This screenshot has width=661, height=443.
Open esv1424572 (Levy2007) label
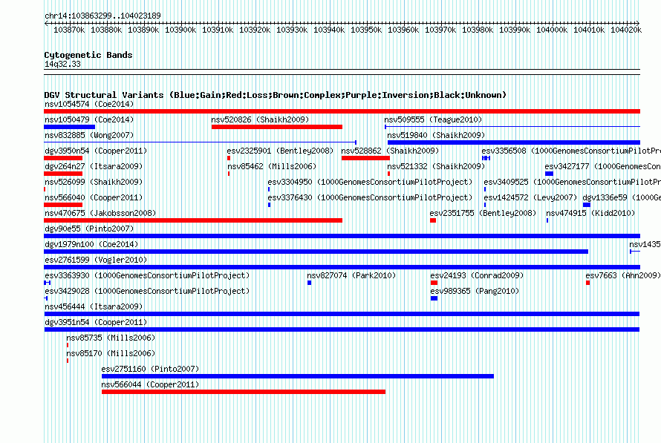click(x=530, y=197)
